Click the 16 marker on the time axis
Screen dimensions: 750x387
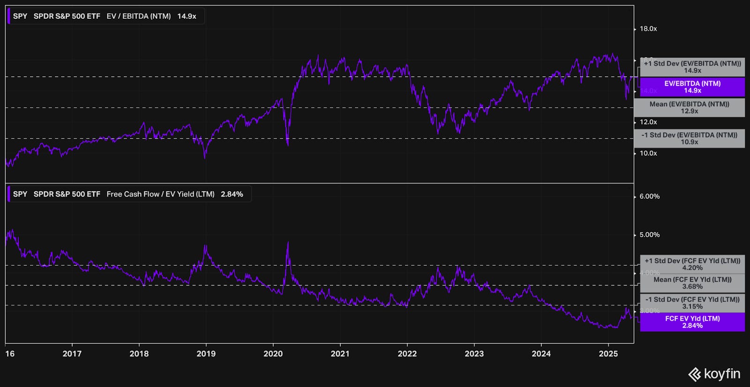(10, 354)
